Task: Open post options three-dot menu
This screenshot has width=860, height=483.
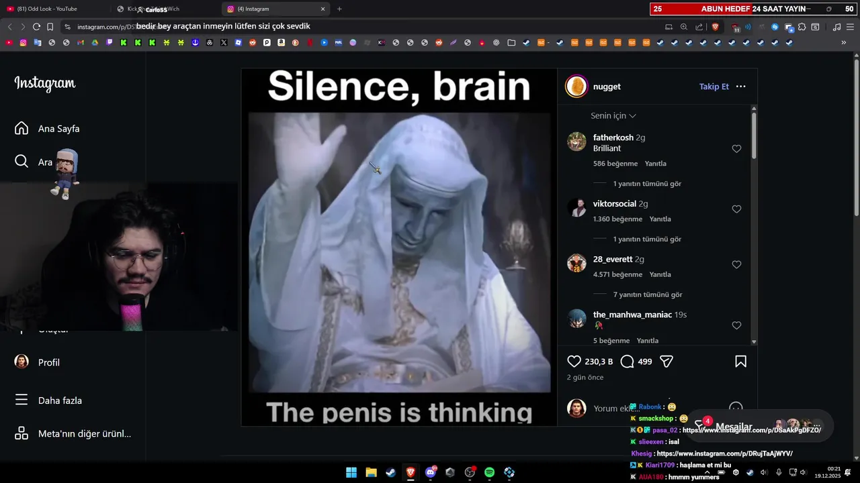Action: click(x=740, y=87)
